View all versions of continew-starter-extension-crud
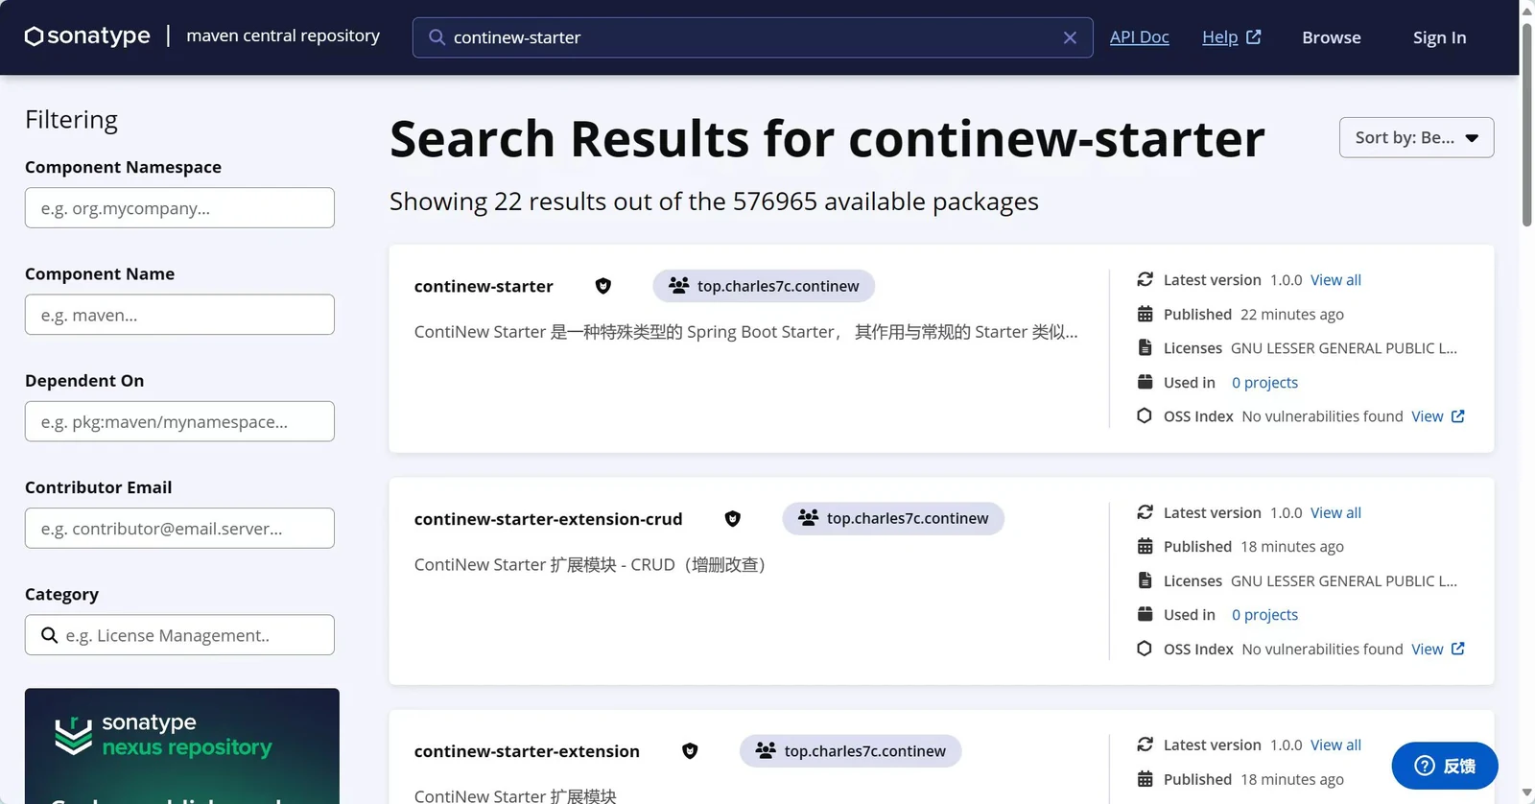Viewport: 1535px width, 804px height. coord(1335,512)
